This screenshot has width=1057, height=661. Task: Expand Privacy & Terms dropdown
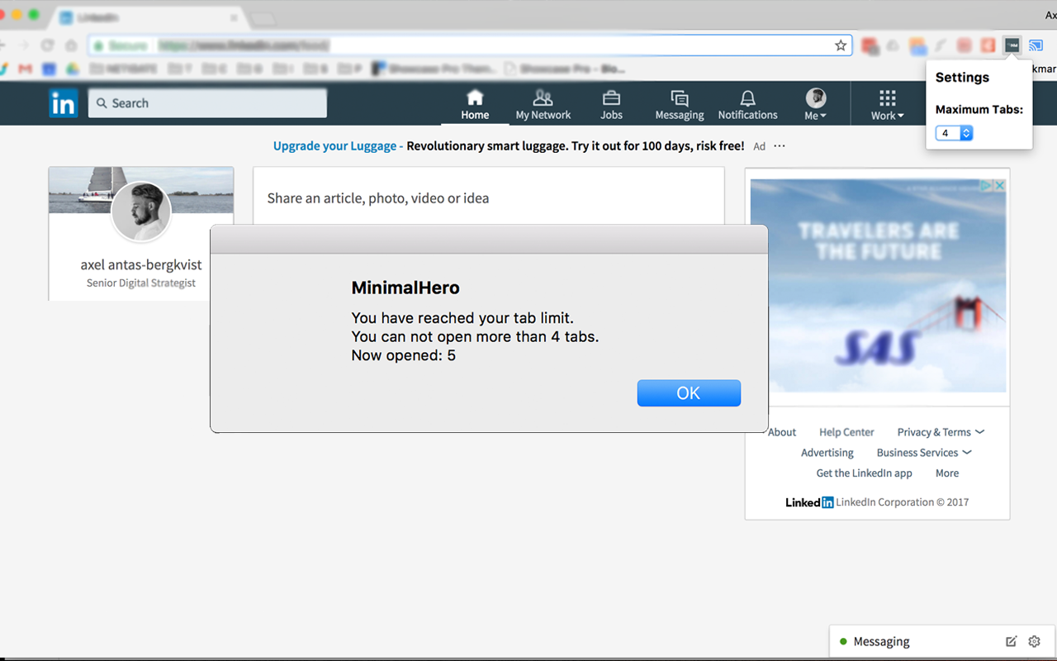[x=941, y=432]
